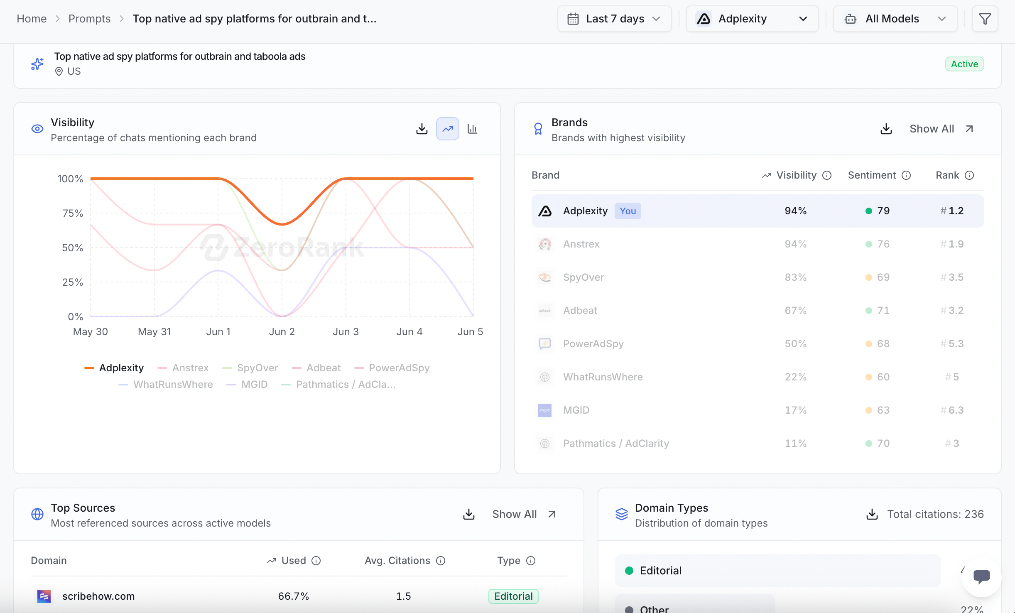Open the chat support bubble
This screenshot has height=613, width=1015.
click(x=981, y=576)
